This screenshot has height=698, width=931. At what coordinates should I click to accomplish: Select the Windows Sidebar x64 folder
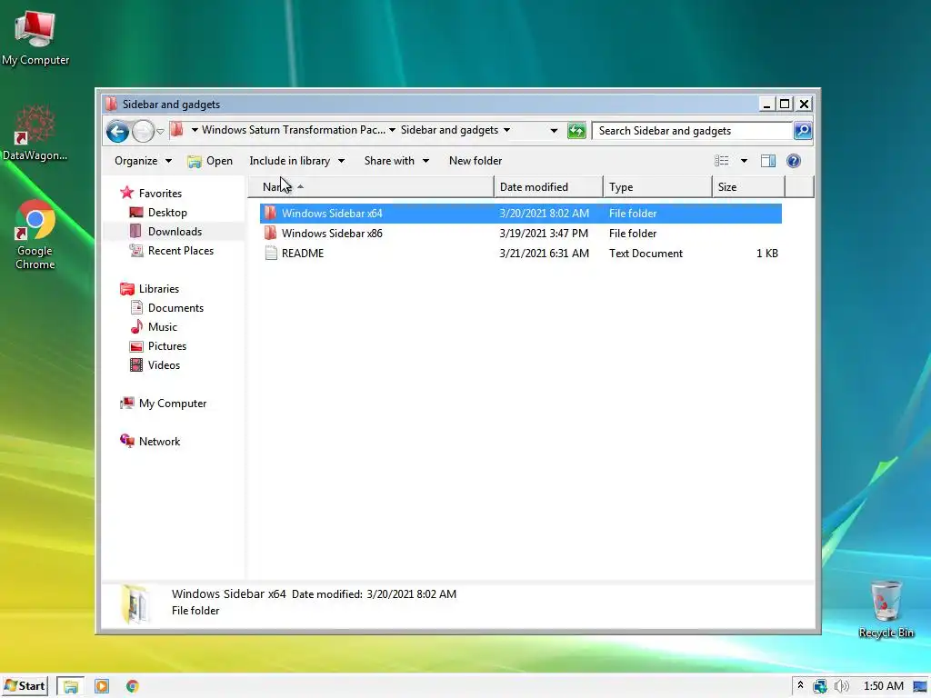click(521, 214)
